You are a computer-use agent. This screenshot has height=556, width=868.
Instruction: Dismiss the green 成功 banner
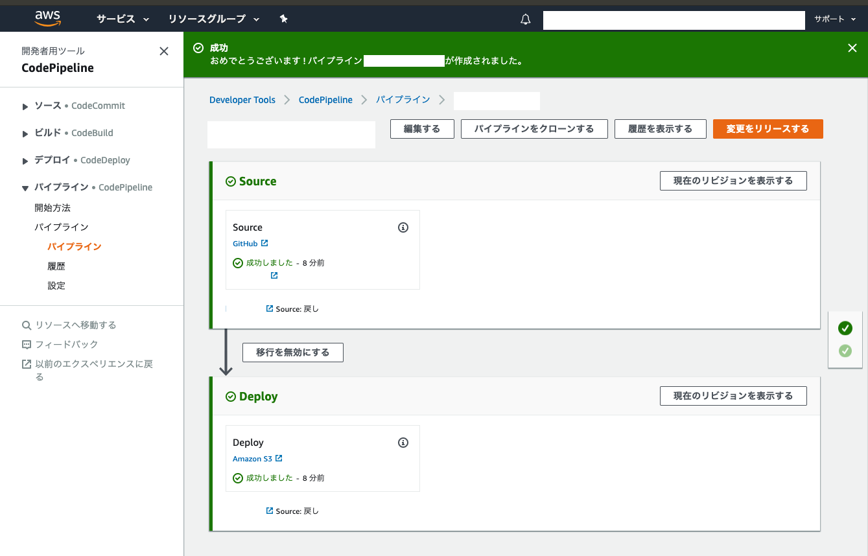(852, 48)
